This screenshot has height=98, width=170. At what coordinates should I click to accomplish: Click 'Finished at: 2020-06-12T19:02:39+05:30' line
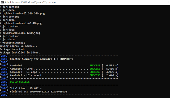[39, 92]
